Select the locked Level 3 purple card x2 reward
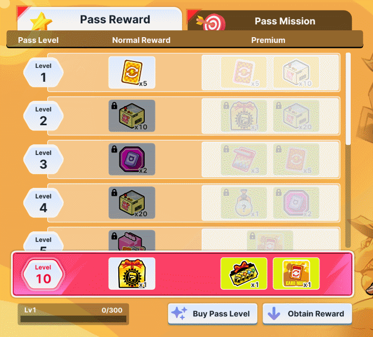The width and height of the screenshot is (373, 337). (132, 159)
